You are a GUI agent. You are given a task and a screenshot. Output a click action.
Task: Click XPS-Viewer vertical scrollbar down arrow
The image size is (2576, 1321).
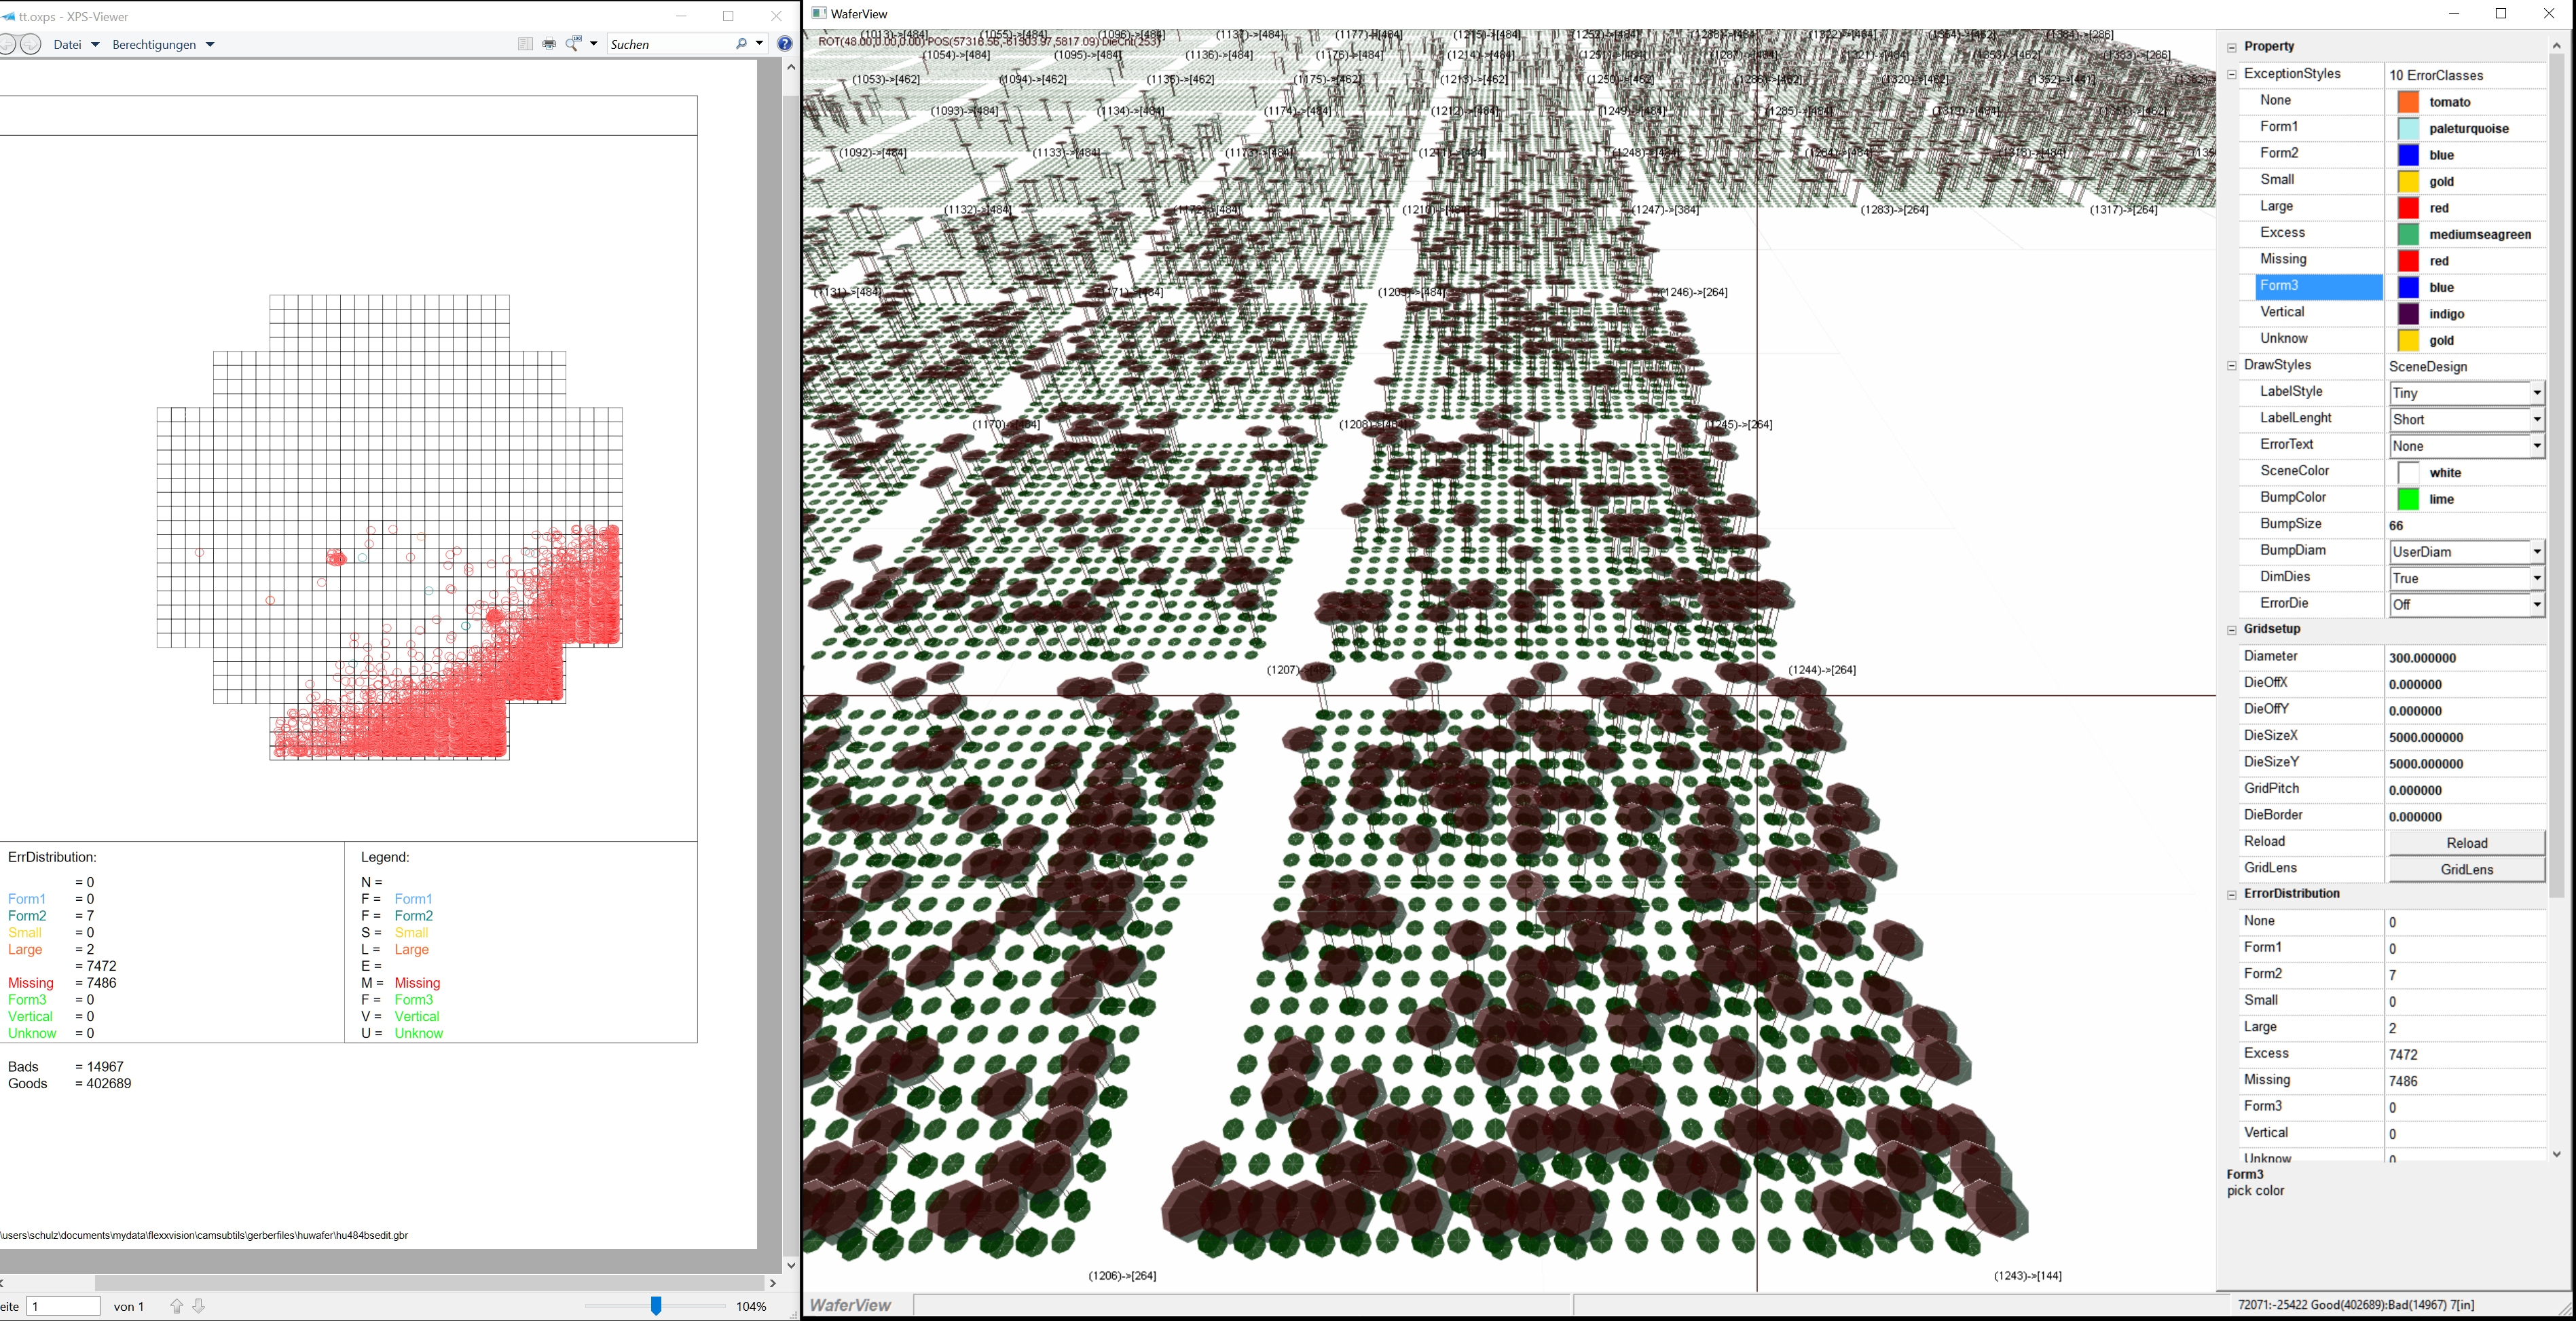[x=791, y=1265]
